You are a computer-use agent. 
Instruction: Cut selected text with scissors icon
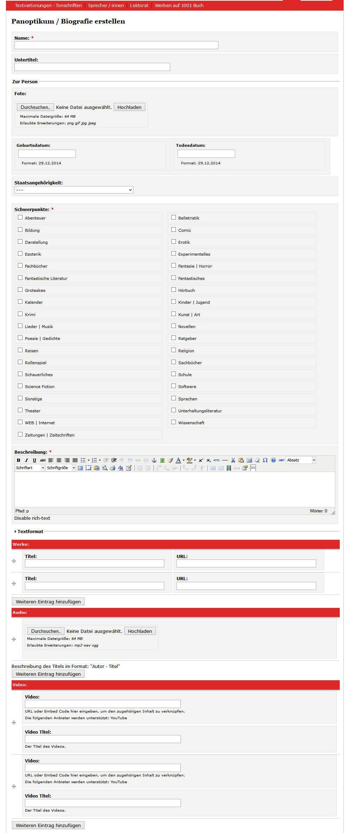click(233, 460)
